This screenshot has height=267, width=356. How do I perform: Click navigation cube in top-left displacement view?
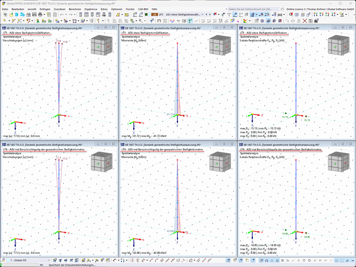click(102, 45)
